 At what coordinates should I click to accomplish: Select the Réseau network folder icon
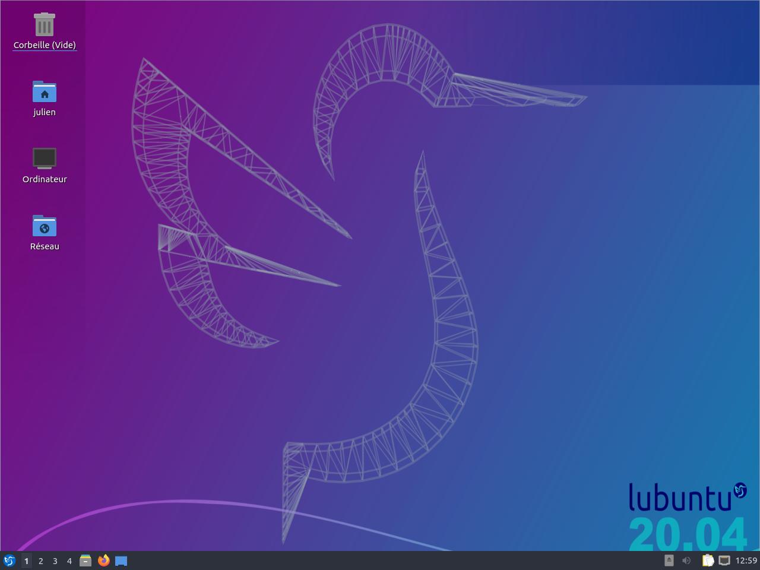tap(45, 226)
